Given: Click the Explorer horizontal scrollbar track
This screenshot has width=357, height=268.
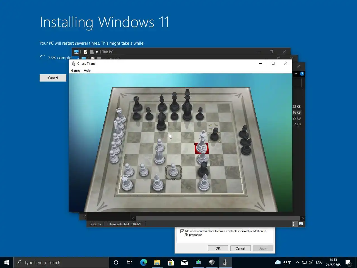Looking at the screenshot, I should 218,218.
